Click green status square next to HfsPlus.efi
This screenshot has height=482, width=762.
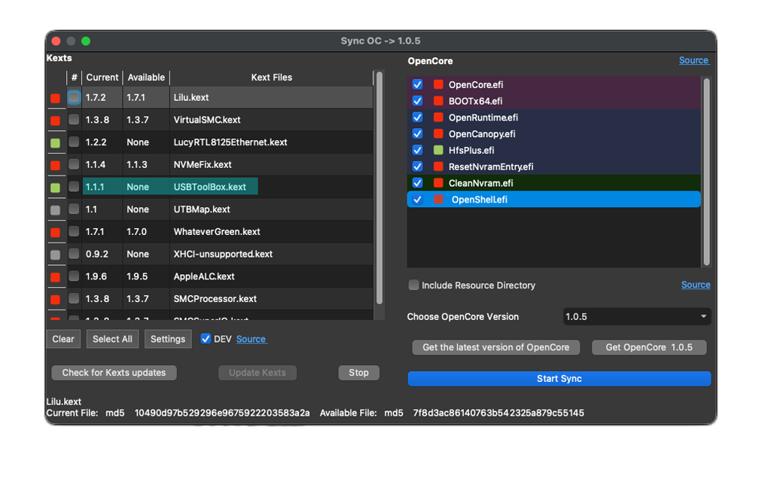tap(438, 150)
